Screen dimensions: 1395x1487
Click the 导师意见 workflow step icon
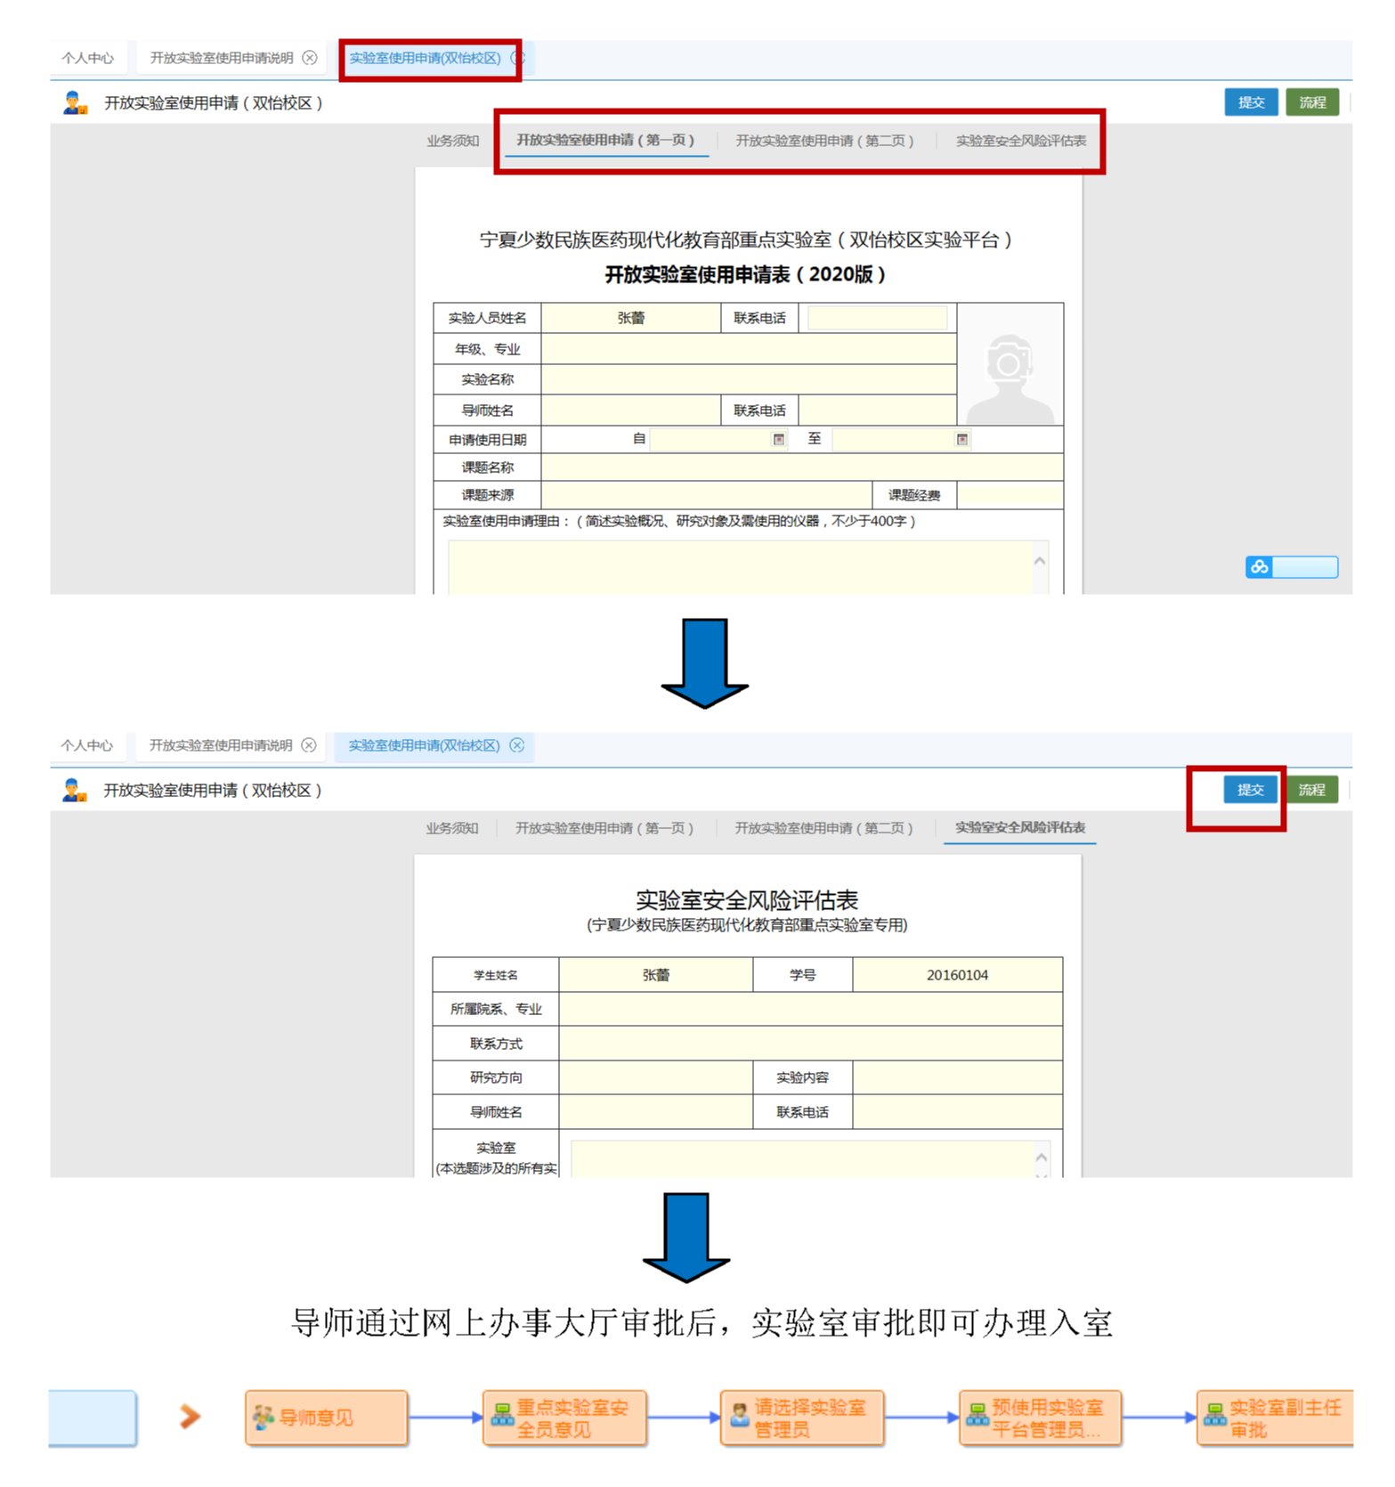pos(264,1417)
